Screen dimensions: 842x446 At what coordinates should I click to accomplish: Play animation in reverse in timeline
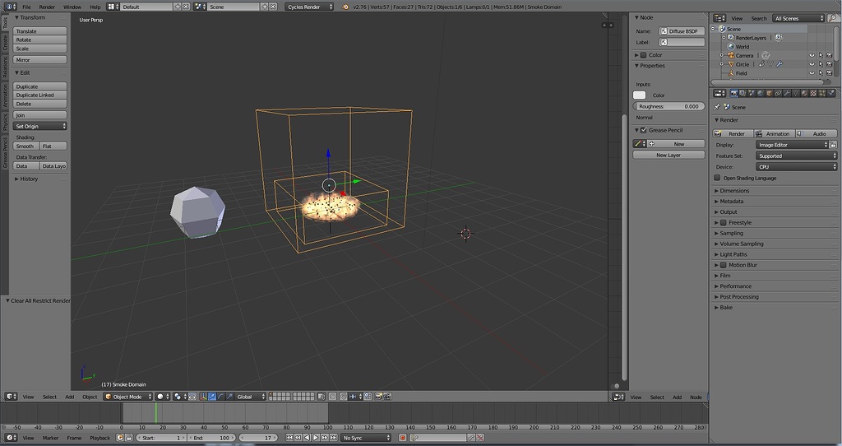point(307,438)
